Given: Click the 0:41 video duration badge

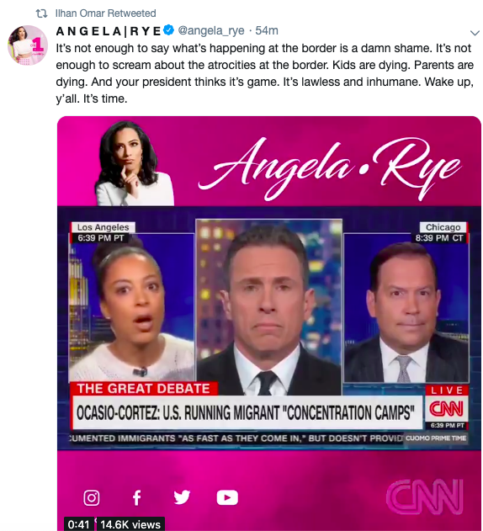Looking at the screenshot, I should click(x=78, y=524).
